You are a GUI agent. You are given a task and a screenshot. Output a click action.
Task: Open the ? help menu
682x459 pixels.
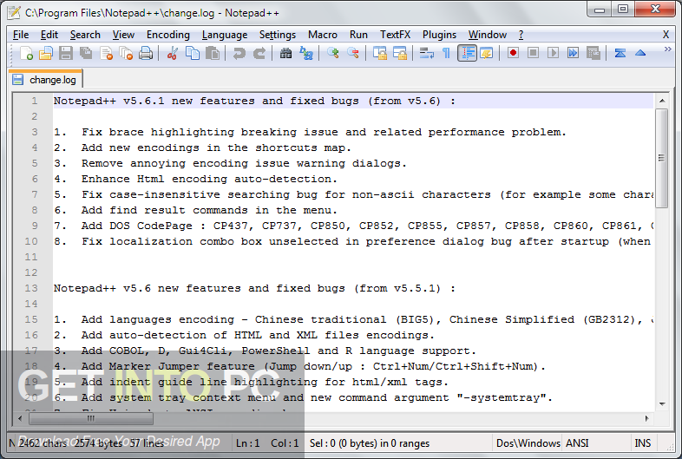tap(521, 35)
